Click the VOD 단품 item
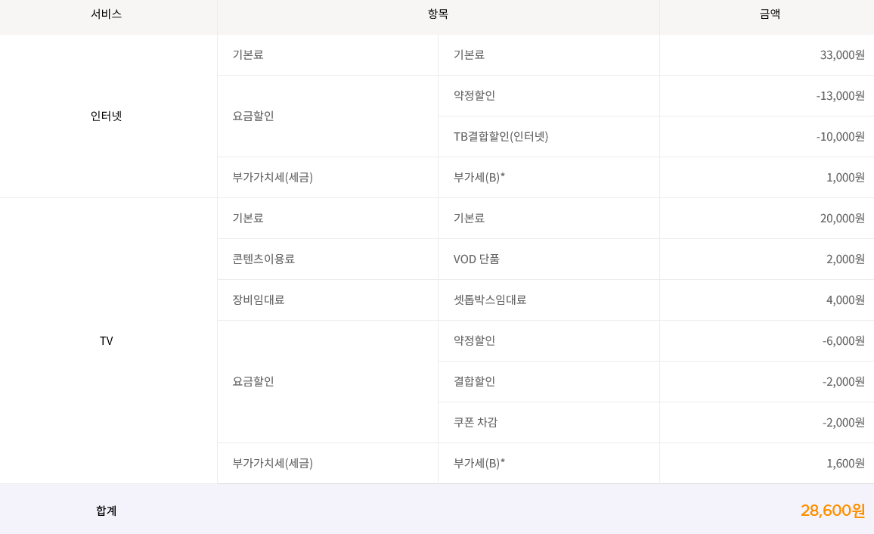 tap(476, 259)
